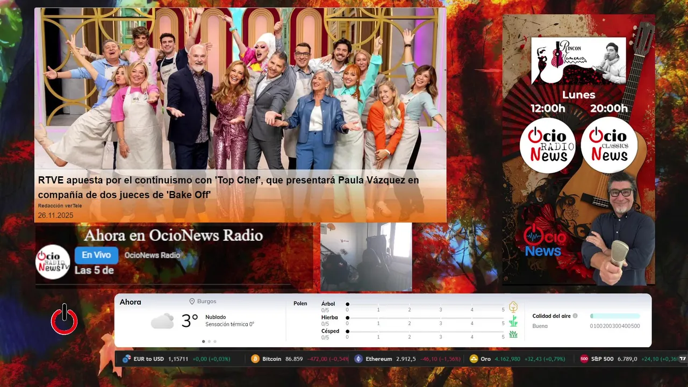Click the presenter photo with microphone
This screenshot has height=387, width=688.
pyautogui.click(x=618, y=228)
